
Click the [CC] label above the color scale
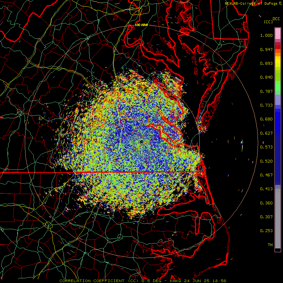(x=268, y=22)
